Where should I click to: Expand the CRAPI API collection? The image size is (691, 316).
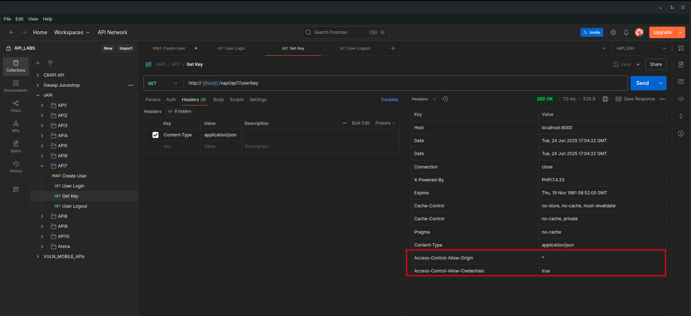click(38, 75)
